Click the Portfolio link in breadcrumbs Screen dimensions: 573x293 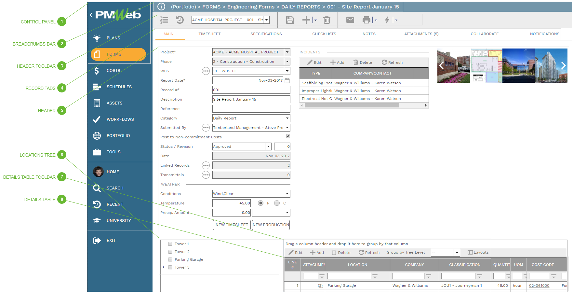(183, 7)
